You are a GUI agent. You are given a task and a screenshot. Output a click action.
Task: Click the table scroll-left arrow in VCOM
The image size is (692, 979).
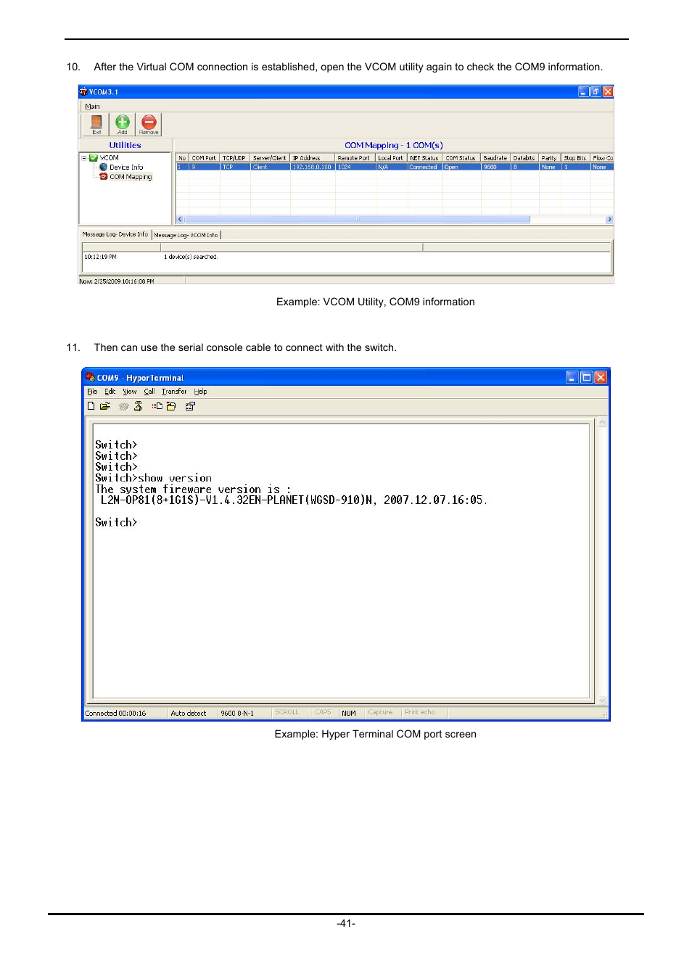(x=180, y=219)
